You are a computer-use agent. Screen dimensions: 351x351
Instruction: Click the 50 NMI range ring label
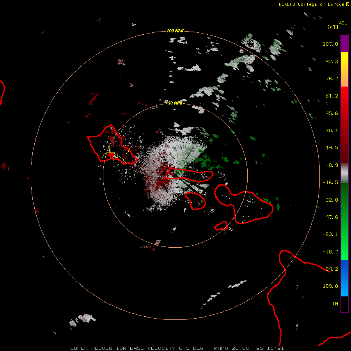pos(175,103)
